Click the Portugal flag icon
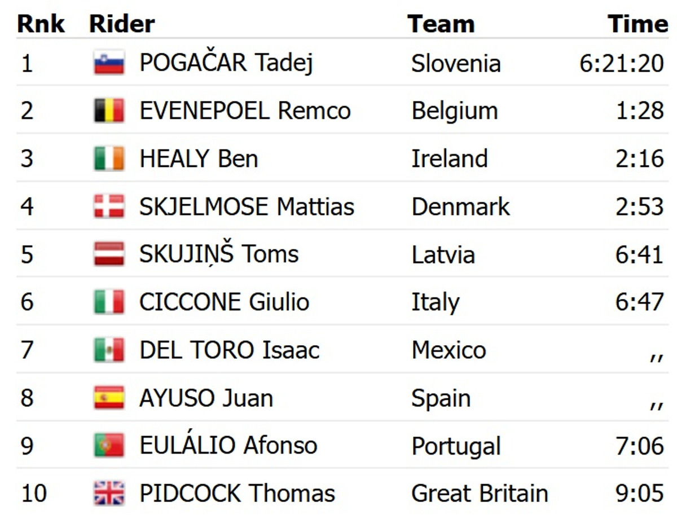The height and width of the screenshot is (515, 677). click(109, 446)
